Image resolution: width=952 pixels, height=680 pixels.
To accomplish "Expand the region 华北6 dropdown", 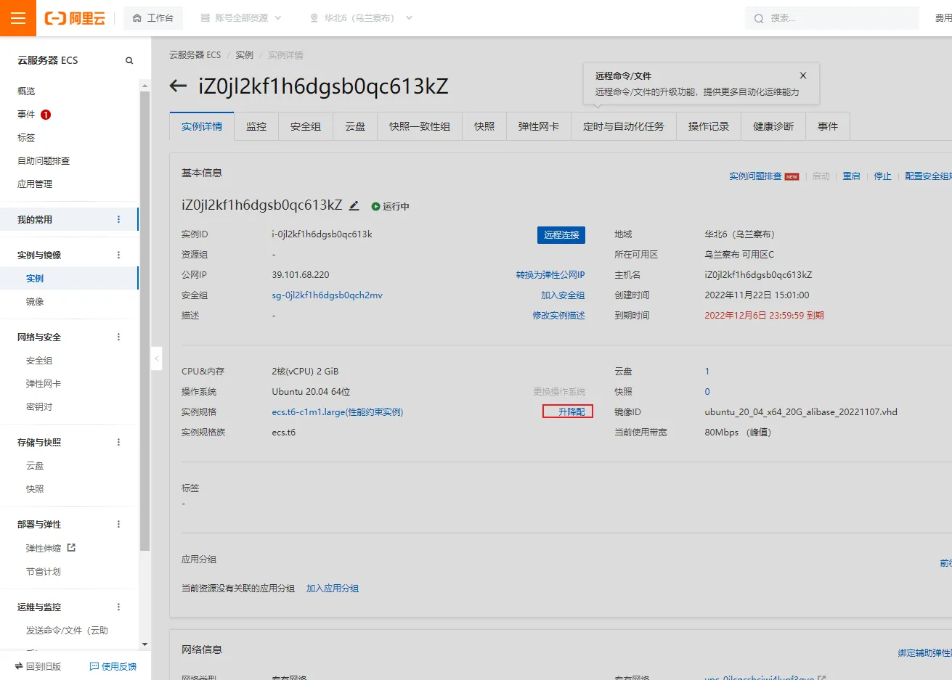I will 361,18.
